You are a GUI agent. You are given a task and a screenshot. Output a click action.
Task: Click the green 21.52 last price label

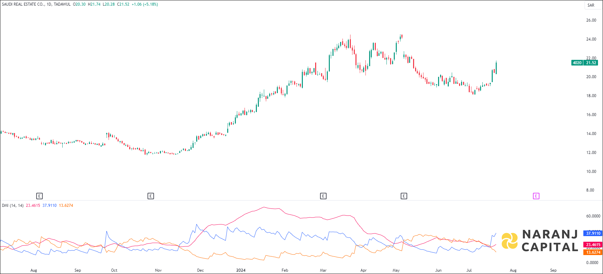point(591,63)
